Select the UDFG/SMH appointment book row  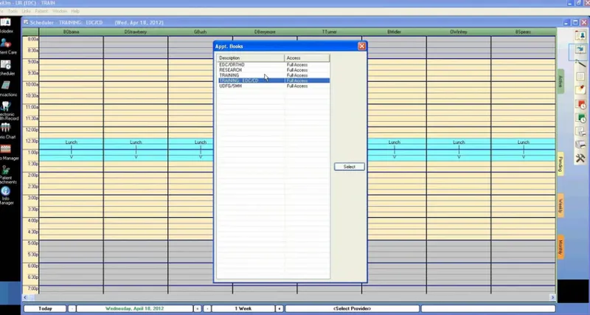click(x=274, y=86)
